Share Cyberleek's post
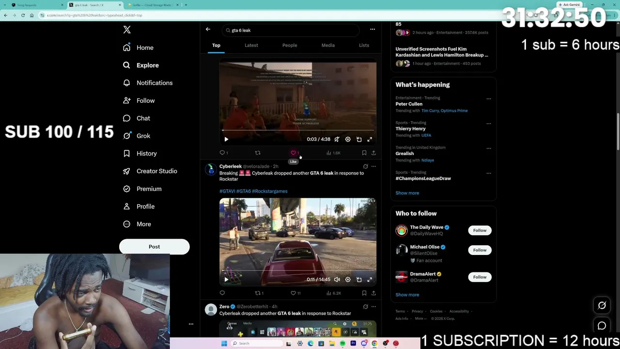620x349 pixels. (373, 293)
